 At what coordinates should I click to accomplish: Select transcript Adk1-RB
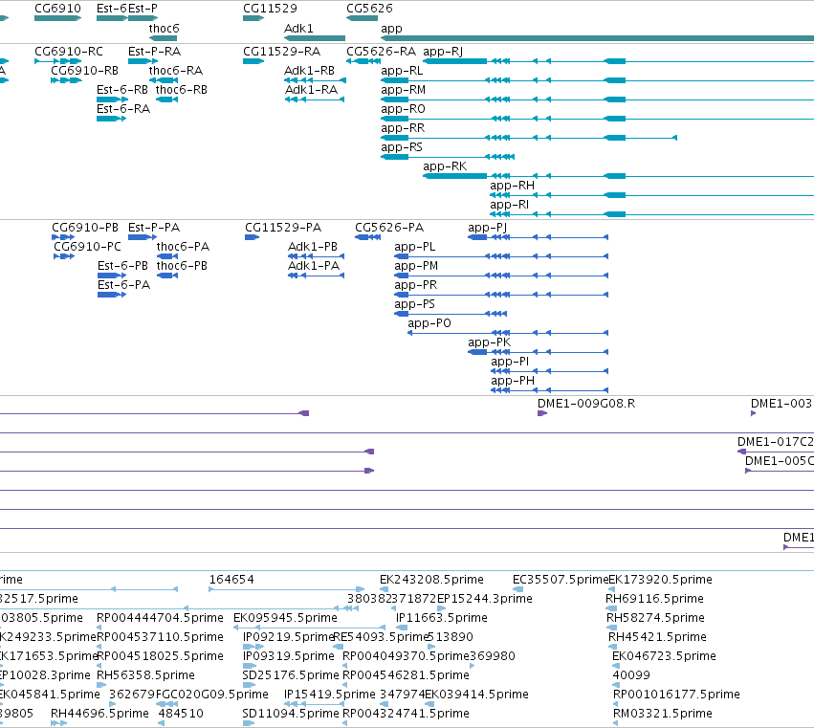pos(315,80)
